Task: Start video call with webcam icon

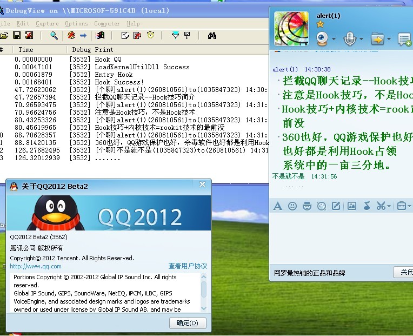Action: click(322, 39)
